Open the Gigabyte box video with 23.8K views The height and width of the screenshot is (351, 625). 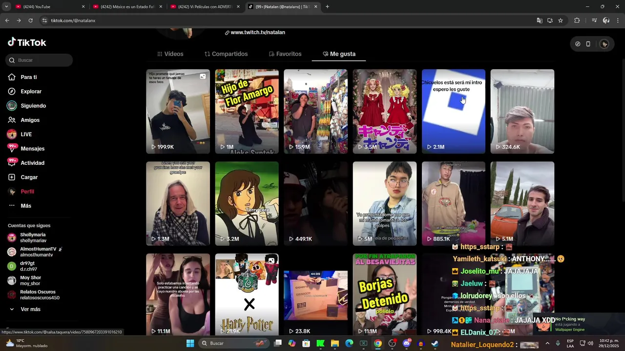315,294
